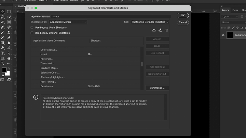Select the Eraser tool
Screen dimensions: 246x138
(x=9, y=37)
